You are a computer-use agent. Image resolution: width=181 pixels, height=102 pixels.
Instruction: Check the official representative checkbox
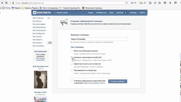(x=72, y=81)
